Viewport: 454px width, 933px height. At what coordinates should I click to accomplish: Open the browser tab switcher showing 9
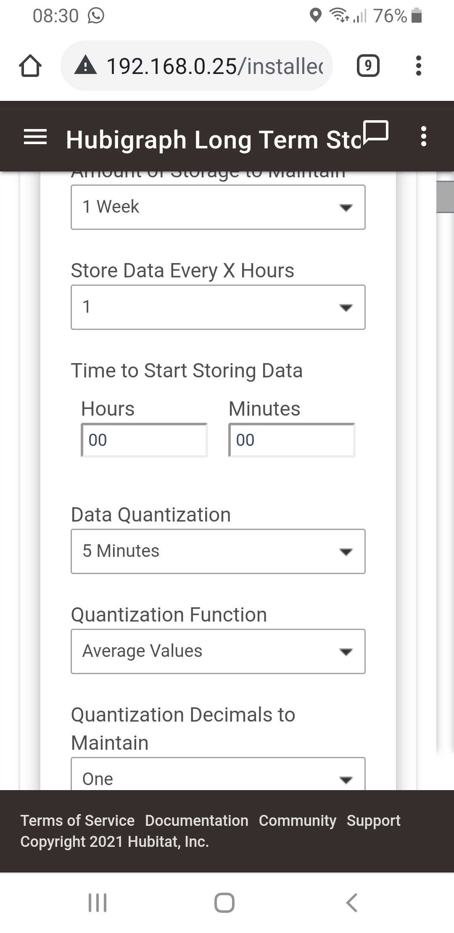point(368,66)
